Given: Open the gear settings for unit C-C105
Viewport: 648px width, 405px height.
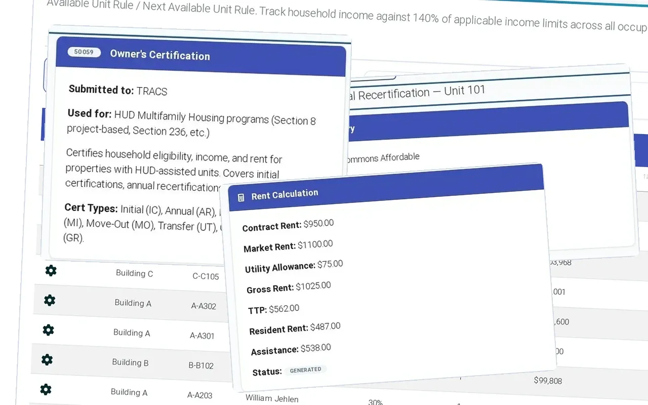Looking at the screenshot, I should point(51,270).
